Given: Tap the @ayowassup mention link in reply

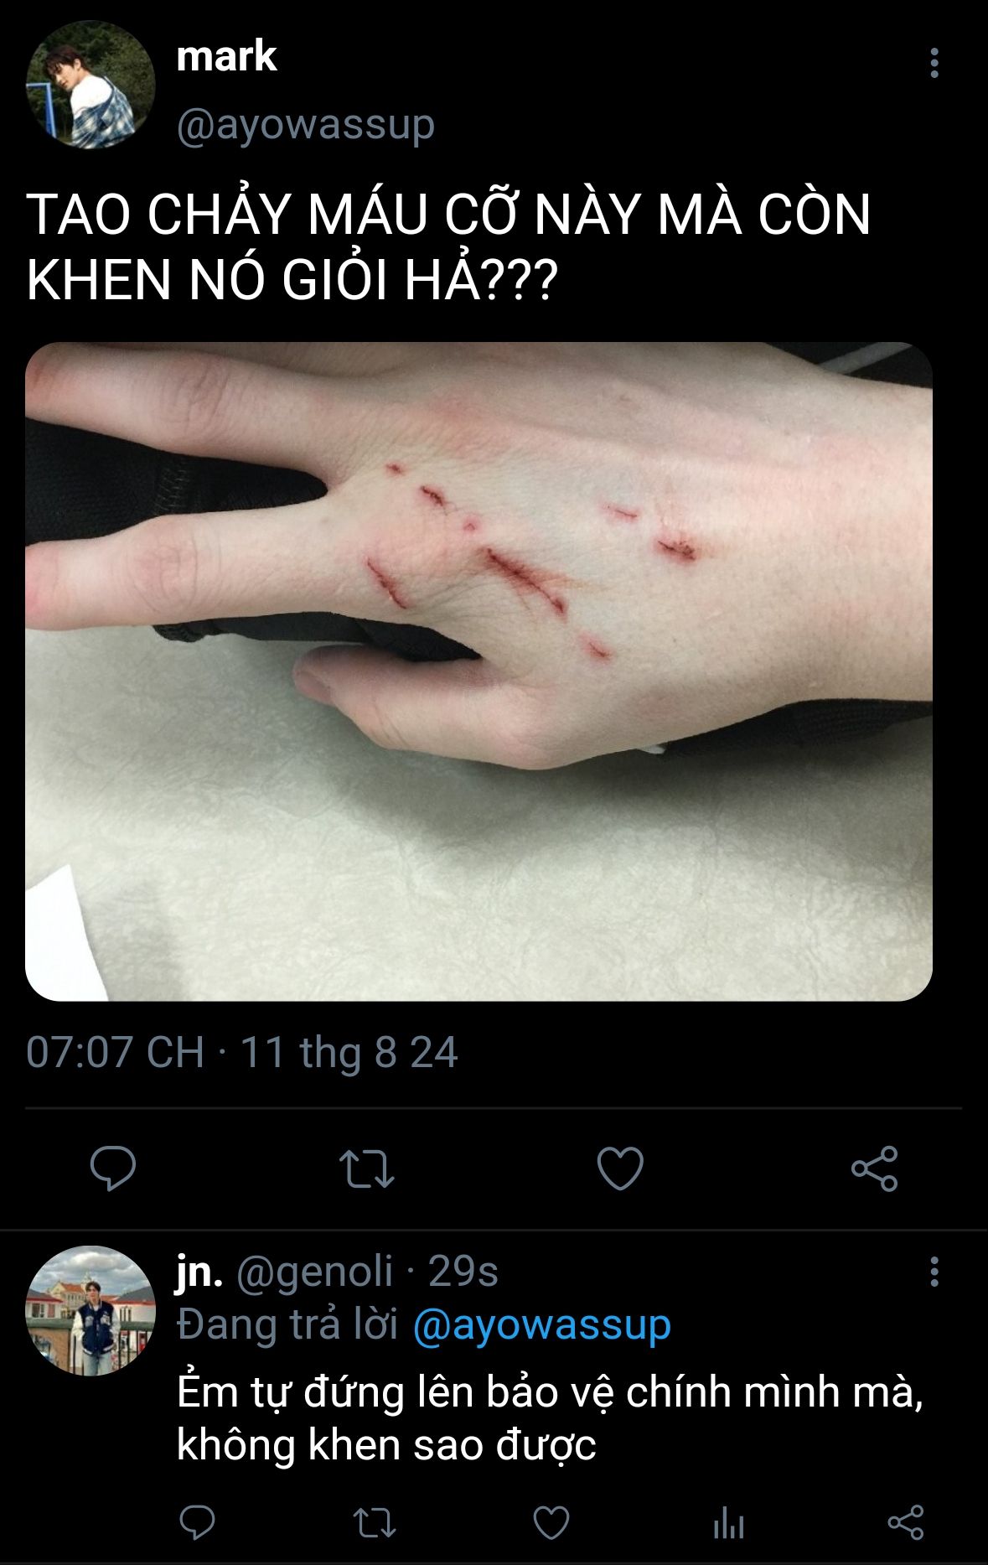Looking at the screenshot, I should point(542,1325).
